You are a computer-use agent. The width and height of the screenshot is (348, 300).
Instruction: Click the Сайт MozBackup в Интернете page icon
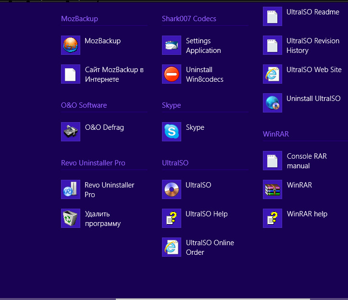tap(71, 74)
